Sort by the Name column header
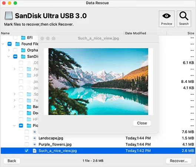Screen dimensions: 196x167 5,33
